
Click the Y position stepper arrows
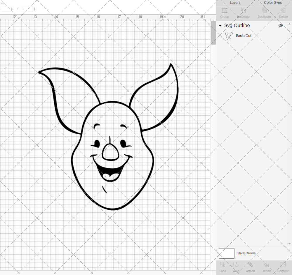tap(34, 9)
